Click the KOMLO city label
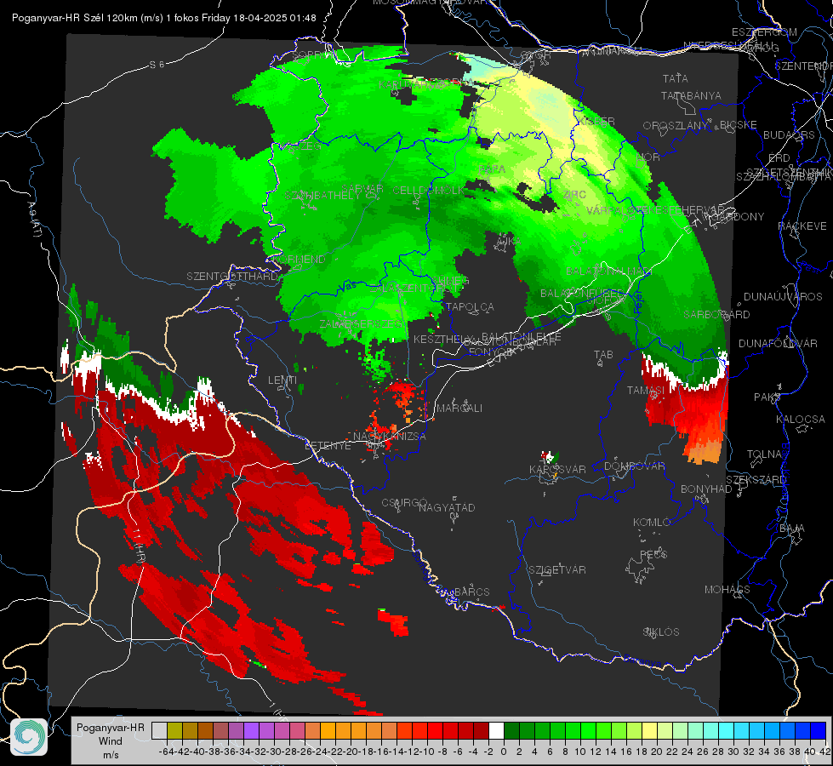The height and width of the screenshot is (766, 833). tap(652, 523)
